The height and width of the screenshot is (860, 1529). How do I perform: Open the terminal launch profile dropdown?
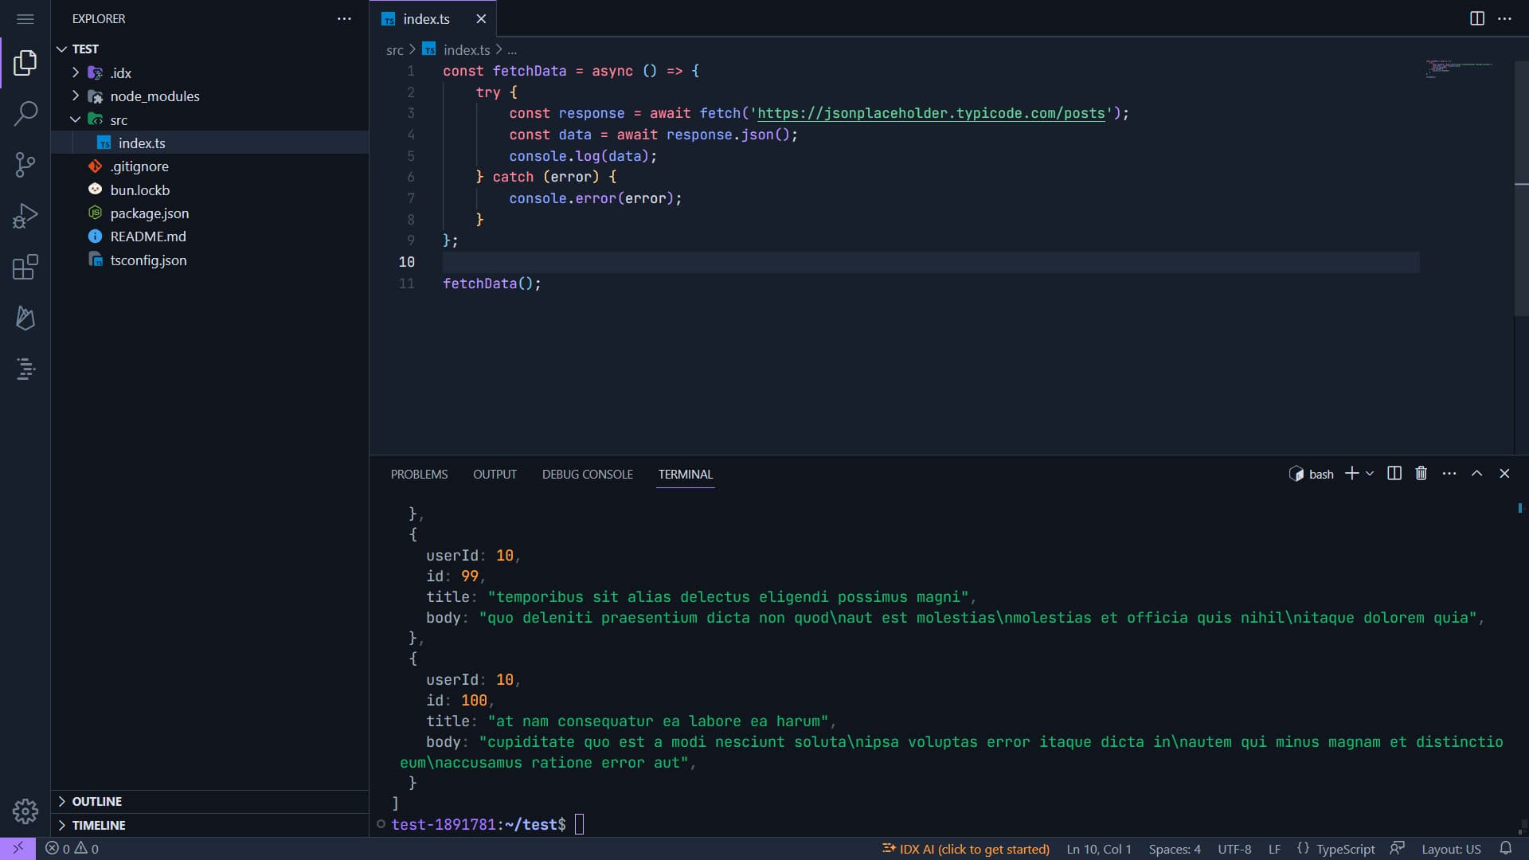1370,474
